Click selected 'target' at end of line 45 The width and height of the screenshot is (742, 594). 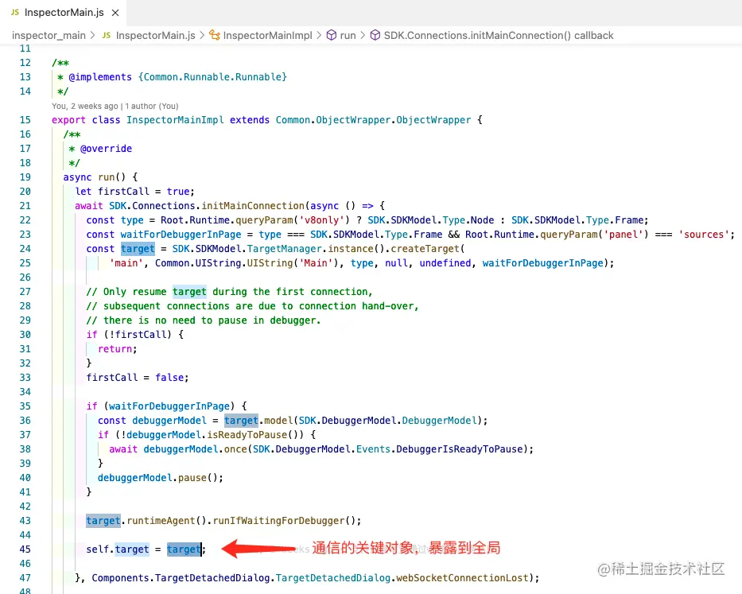[x=184, y=549]
